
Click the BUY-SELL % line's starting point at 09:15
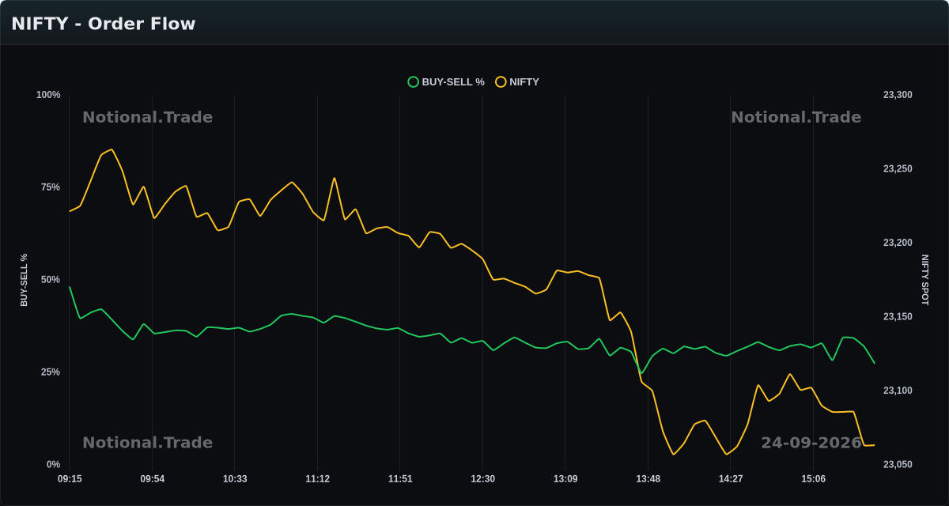(70, 287)
